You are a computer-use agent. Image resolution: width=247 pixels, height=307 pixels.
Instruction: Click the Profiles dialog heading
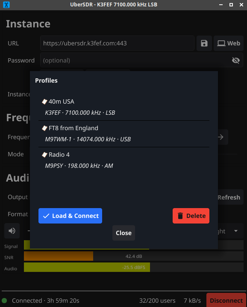coord(46,80)
